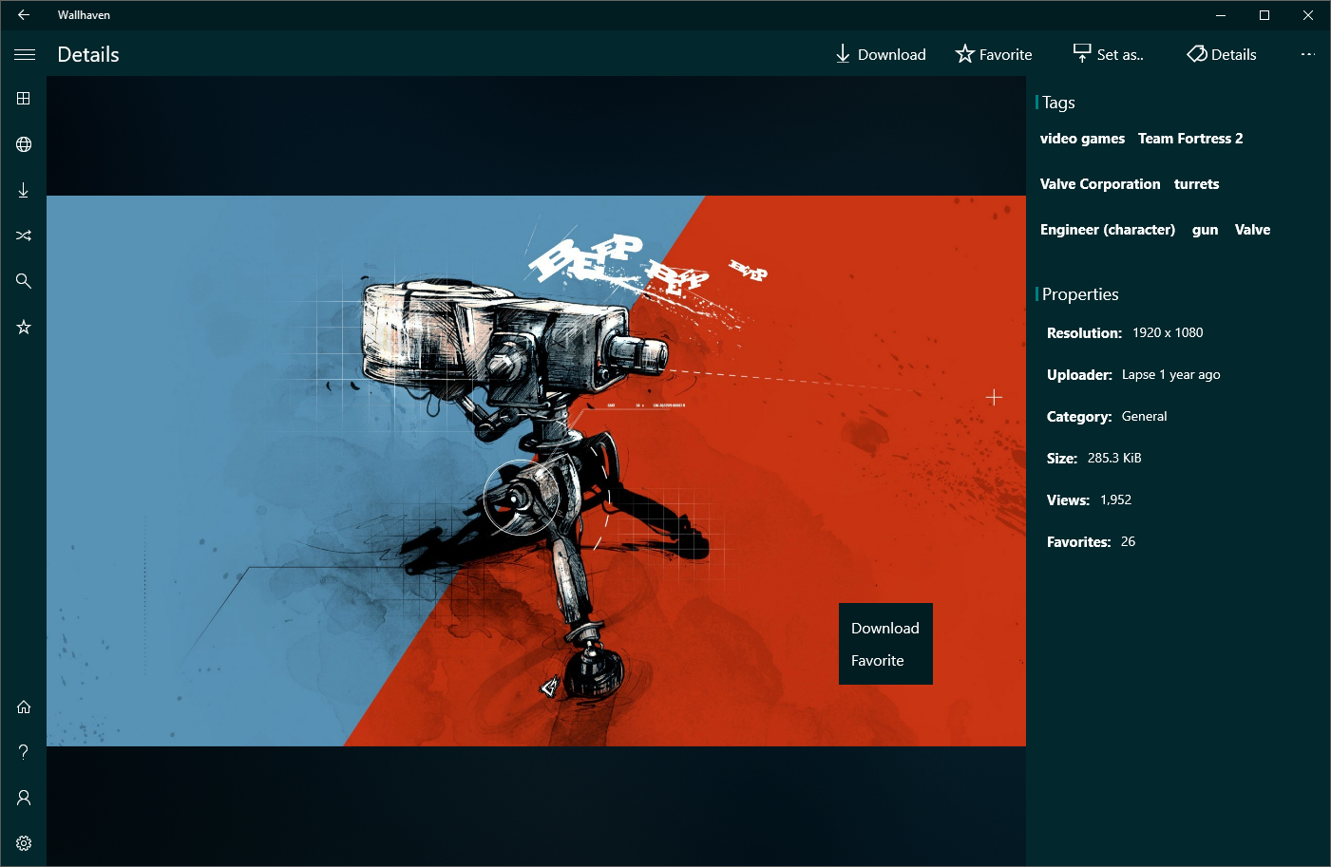Open the favorites star icon in sidebar

pos(24,327)
